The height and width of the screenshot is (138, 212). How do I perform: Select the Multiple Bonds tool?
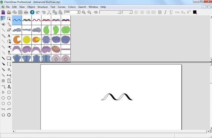tap(3, 36)
